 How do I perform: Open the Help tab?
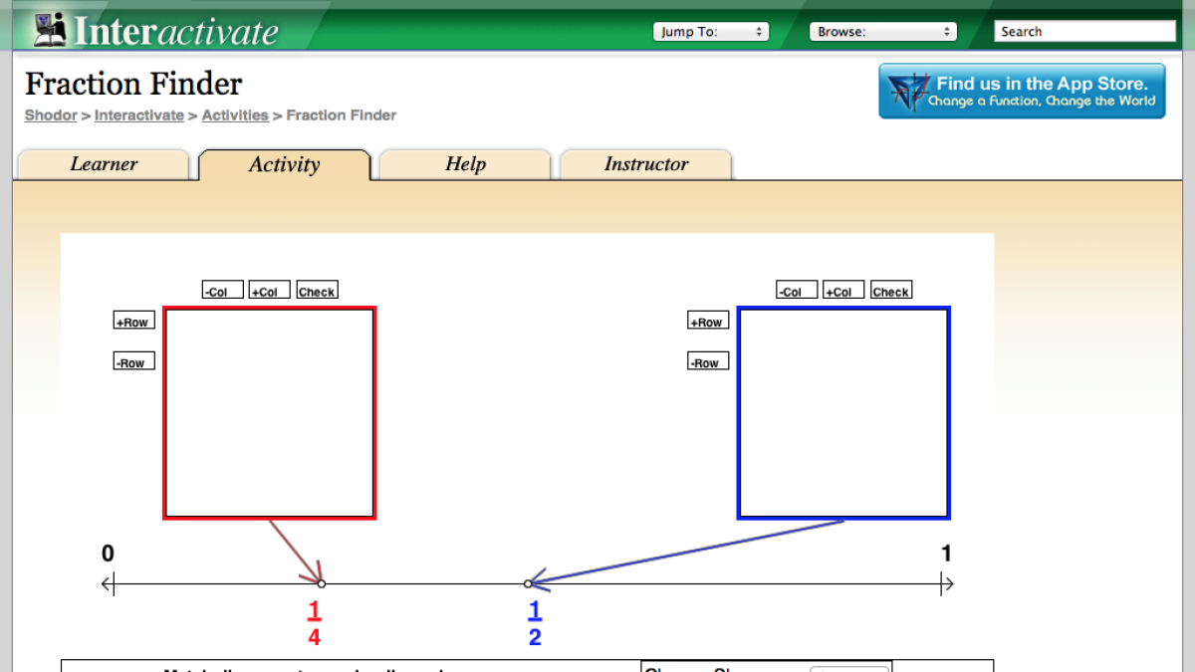[464, 164]
